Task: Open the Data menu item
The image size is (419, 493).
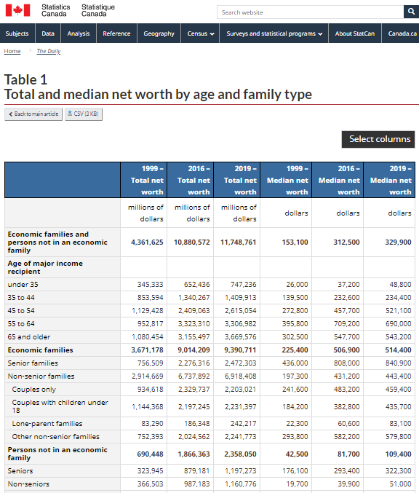Action: pyautogui.click(x=48, y=33)
